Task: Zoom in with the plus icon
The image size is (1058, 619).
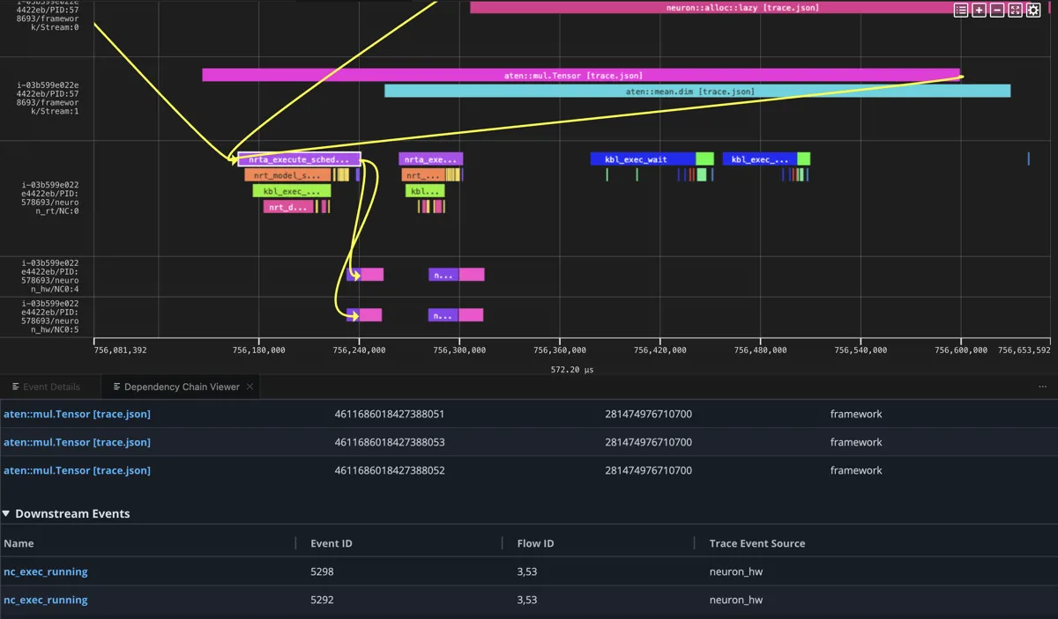Action: [x=979, y=10]
